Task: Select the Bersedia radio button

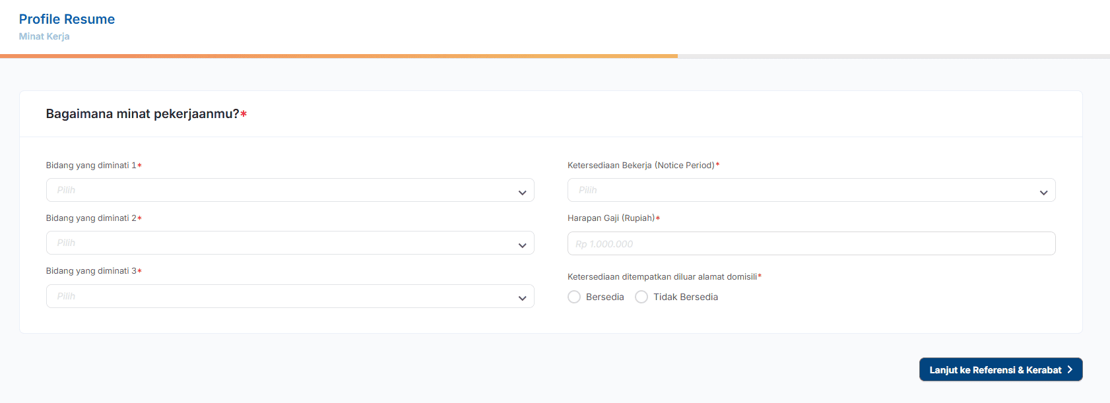Action: 574,297
